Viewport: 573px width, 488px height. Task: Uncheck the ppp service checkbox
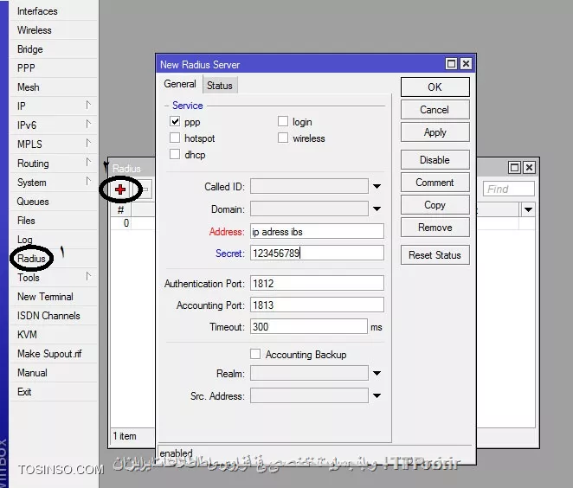pos(175,121)
